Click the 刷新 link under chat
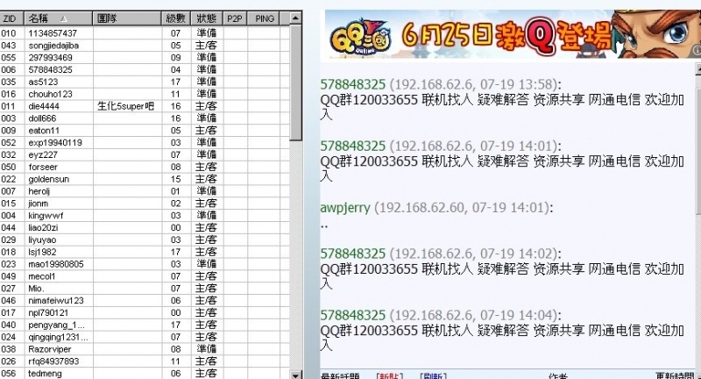Screen dimensions: 701x379 coord(433,375)
